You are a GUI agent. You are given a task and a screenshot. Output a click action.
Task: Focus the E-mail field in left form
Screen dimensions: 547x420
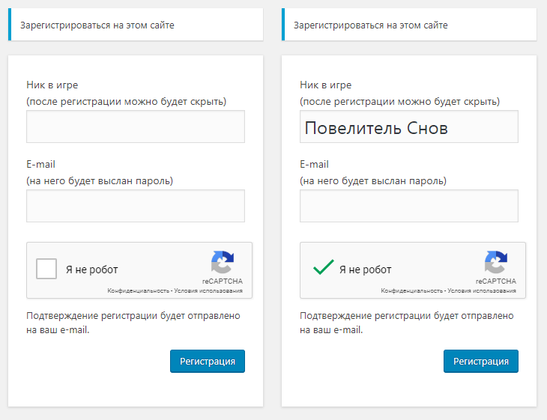pos(136,206)
